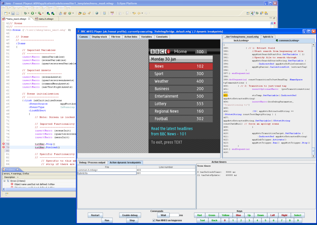Click the error marker on line 78
The height and width of the screenshot is (225, 317).
tap(4, 144)
